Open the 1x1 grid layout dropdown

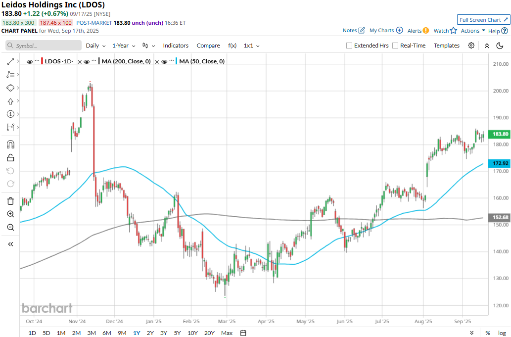[252, 46]
